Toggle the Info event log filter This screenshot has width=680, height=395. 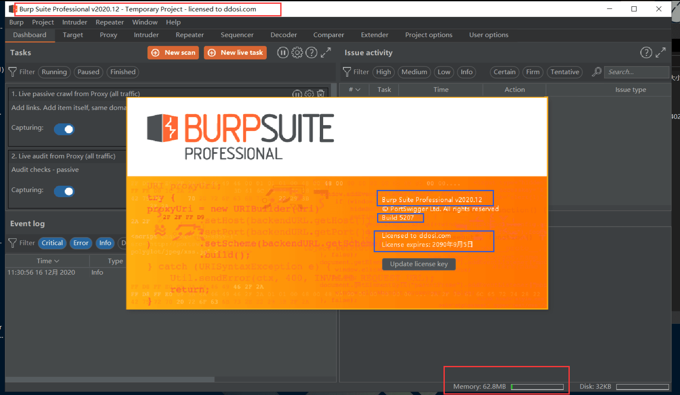tap(105, 243)
